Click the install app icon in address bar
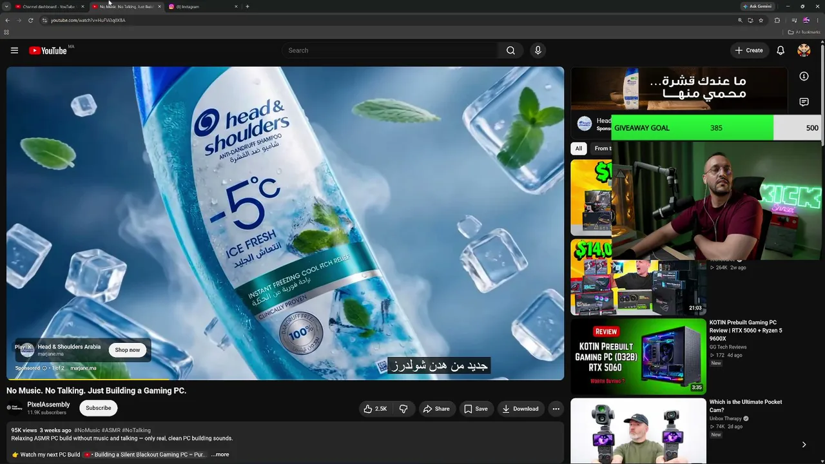The height and width of the screenshot is (464, 825). pos(750,20)
